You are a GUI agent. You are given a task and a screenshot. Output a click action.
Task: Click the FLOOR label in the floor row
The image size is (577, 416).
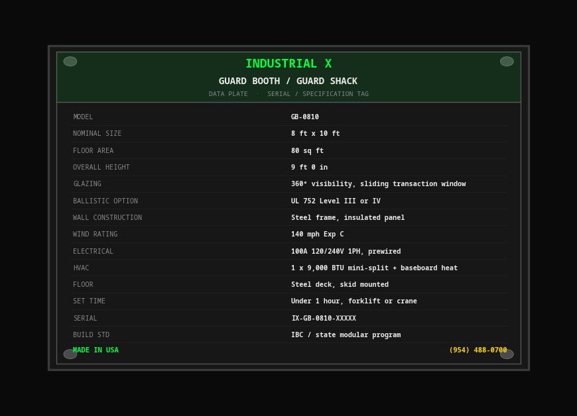tap(83, 284)
